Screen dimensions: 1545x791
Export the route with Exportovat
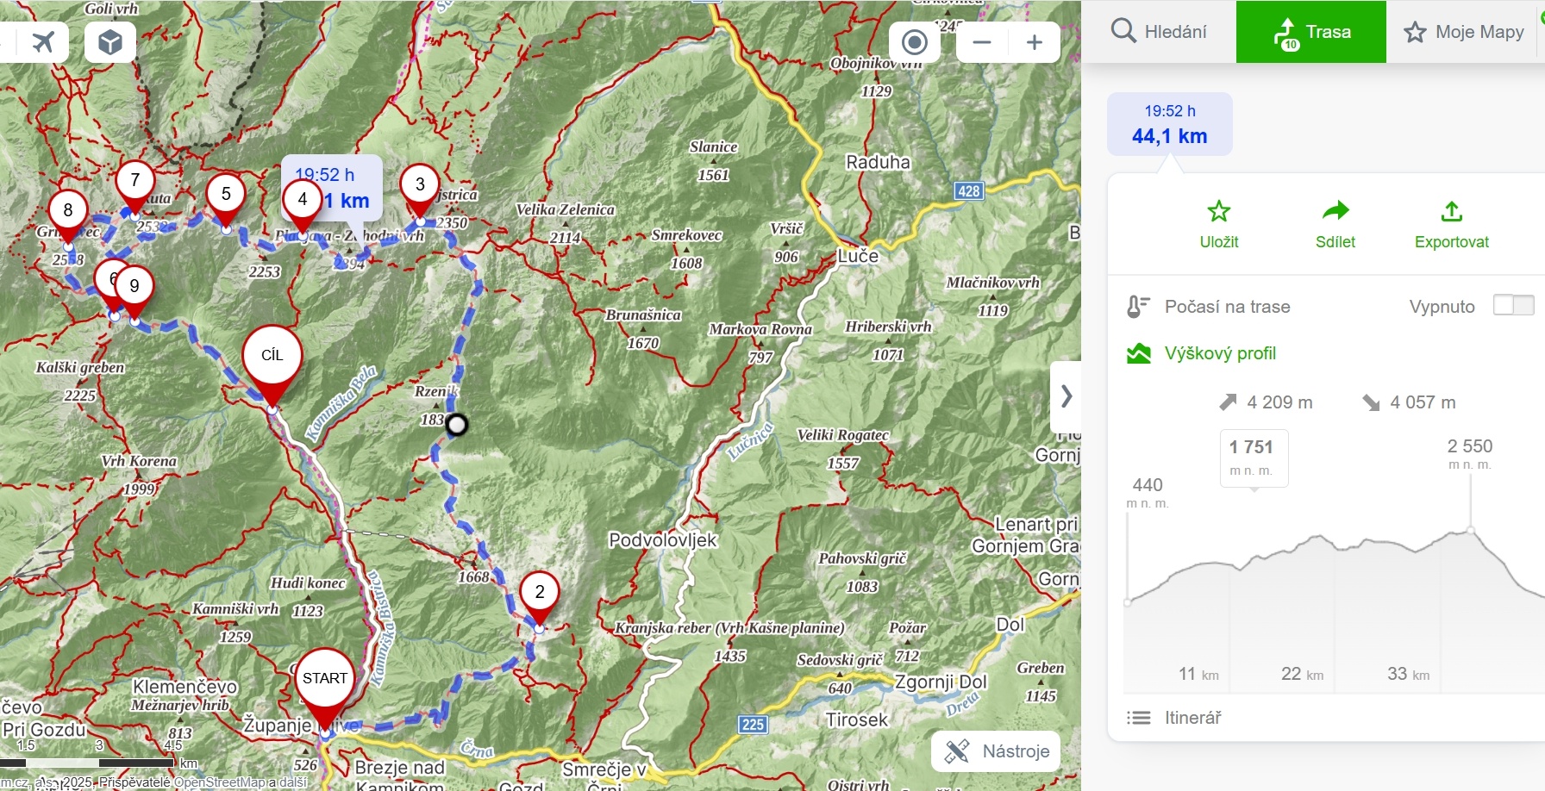1451,224
